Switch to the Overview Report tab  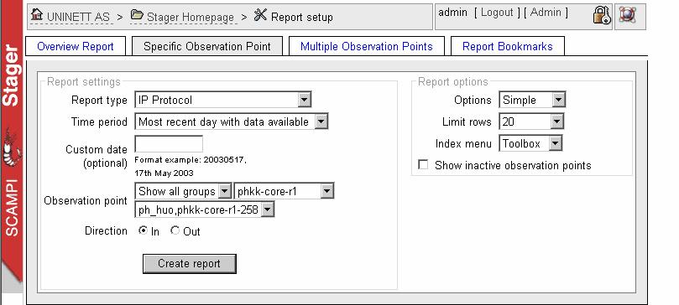(76, 47)
